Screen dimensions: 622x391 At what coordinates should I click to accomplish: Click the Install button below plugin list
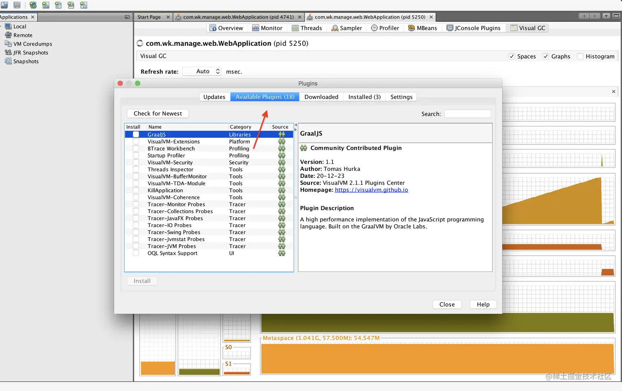pyautogui.click(x=142, y=281)
